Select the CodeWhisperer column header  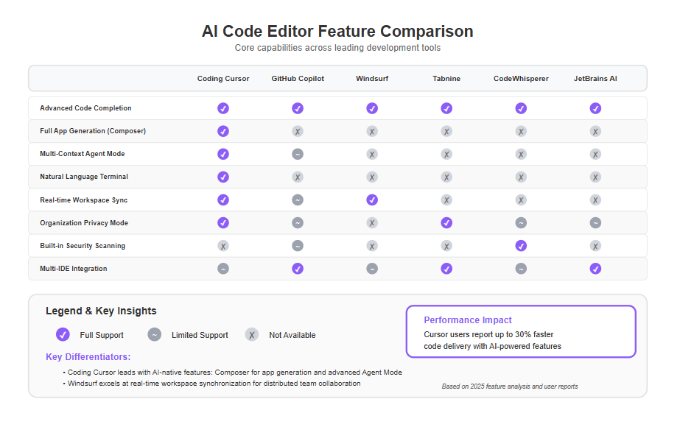coord(521,79)
